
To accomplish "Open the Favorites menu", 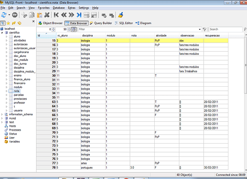I will [x=44, y=8].
